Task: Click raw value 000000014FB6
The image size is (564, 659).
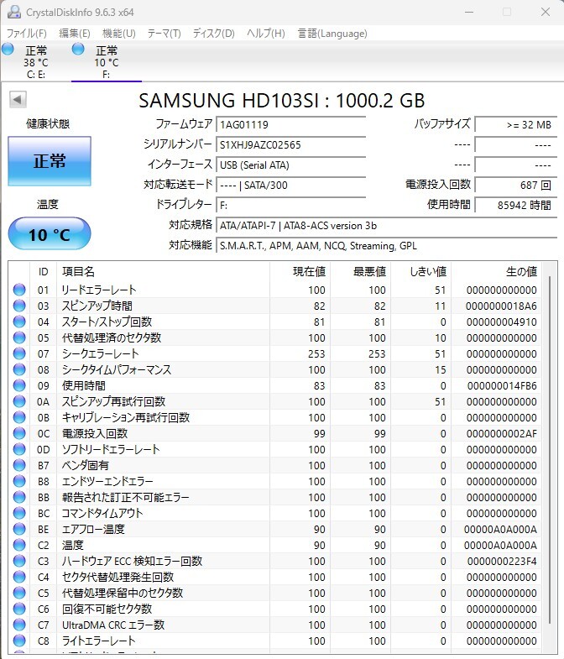Action: (502, 386)
